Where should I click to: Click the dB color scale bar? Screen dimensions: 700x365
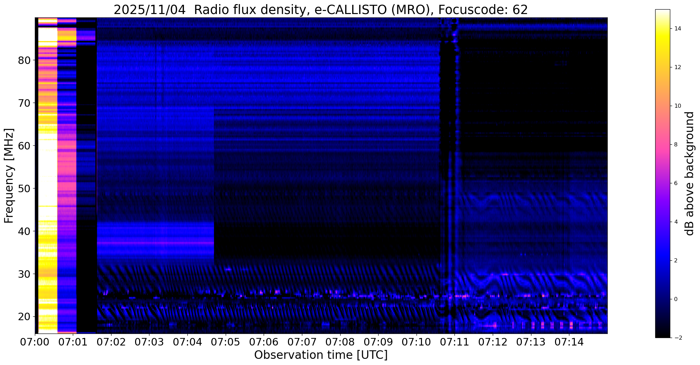(662, 173)
